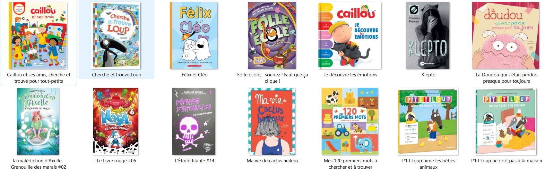Viewport: 545px width, 186px height.
Task: Click P'tit Loup ne dort pas cover
Action: coord(506,121)
